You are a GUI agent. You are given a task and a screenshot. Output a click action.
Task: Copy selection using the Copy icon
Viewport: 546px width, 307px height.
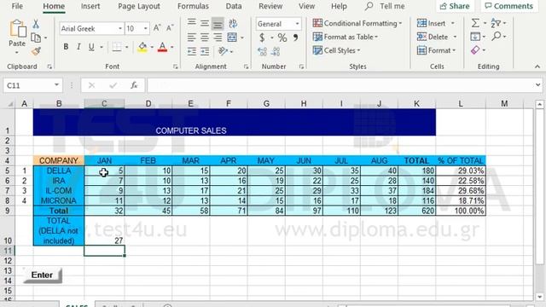pos(36,38)
